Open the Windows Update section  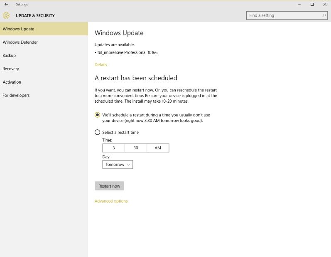tap(44, 29)
